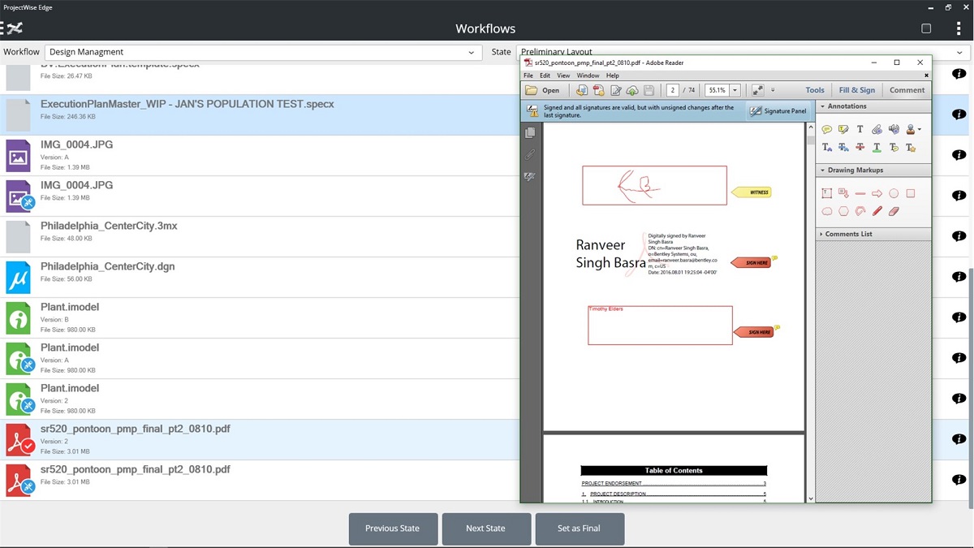Open the Edit menu in Adobe Reader
Image resolution: width=974 pixels, height=548 pixels.
[544, 75]
